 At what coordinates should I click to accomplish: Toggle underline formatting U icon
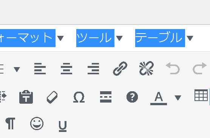[63, 126]
